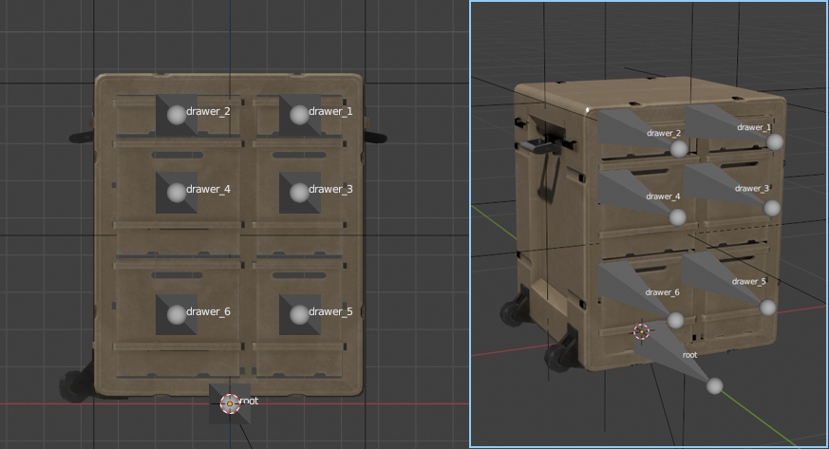
Task: Click the root text label in left viewport
Action: (x=249, y=401)
